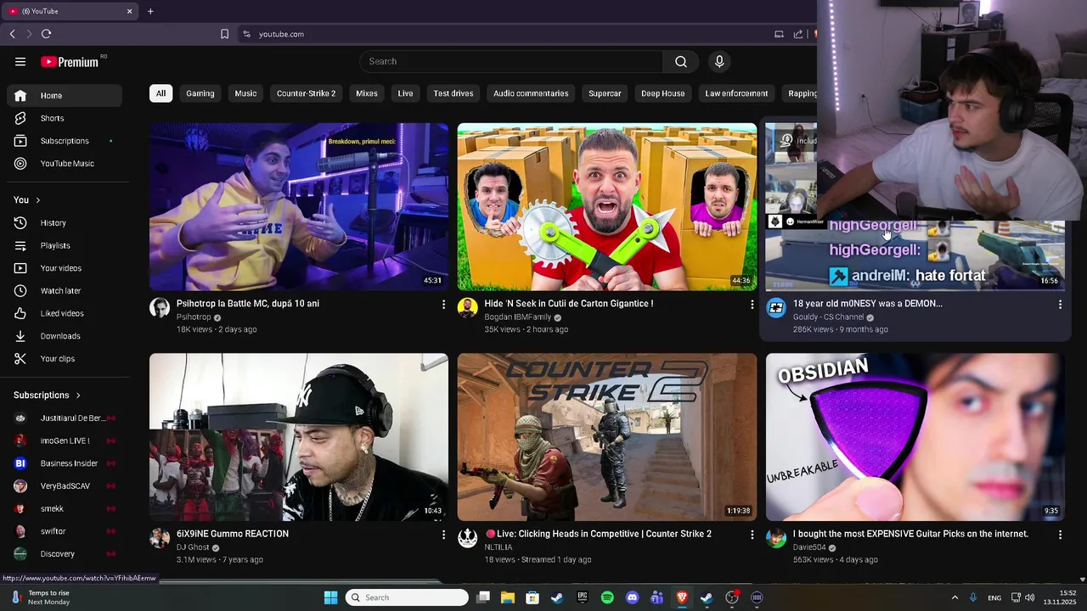Open Gouldy - CS Channel avatar
This screenshot has height=611, width=1087.
pos(776,307)
